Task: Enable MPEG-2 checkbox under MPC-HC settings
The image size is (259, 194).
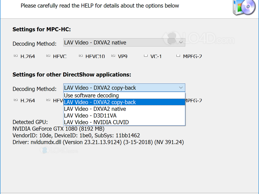Action: point(178,56)
